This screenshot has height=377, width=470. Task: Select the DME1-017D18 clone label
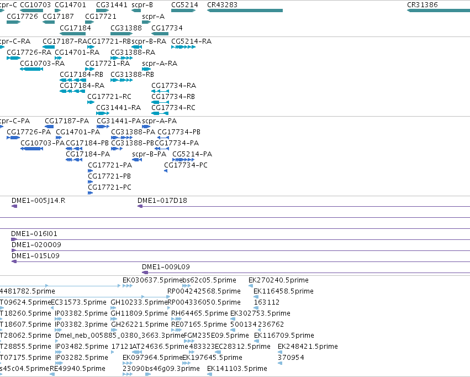click(x=162, y=201)
